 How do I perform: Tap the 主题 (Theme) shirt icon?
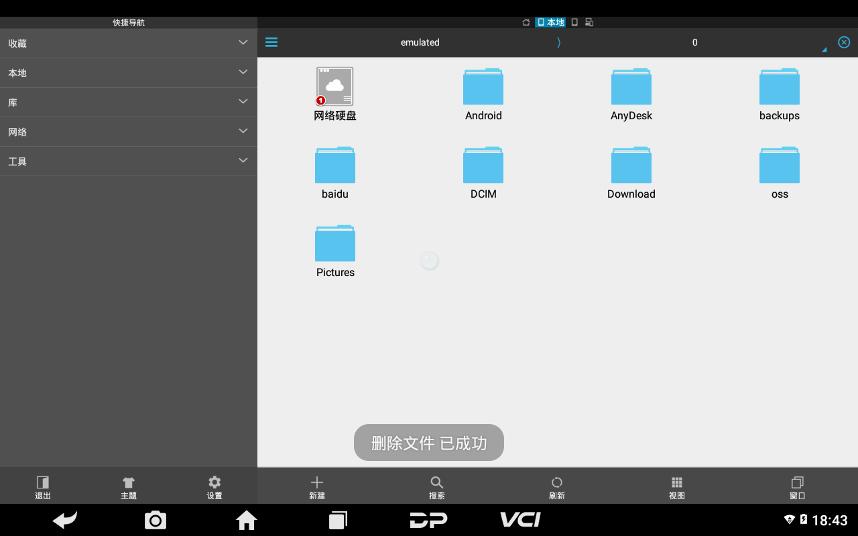[129, 482]
